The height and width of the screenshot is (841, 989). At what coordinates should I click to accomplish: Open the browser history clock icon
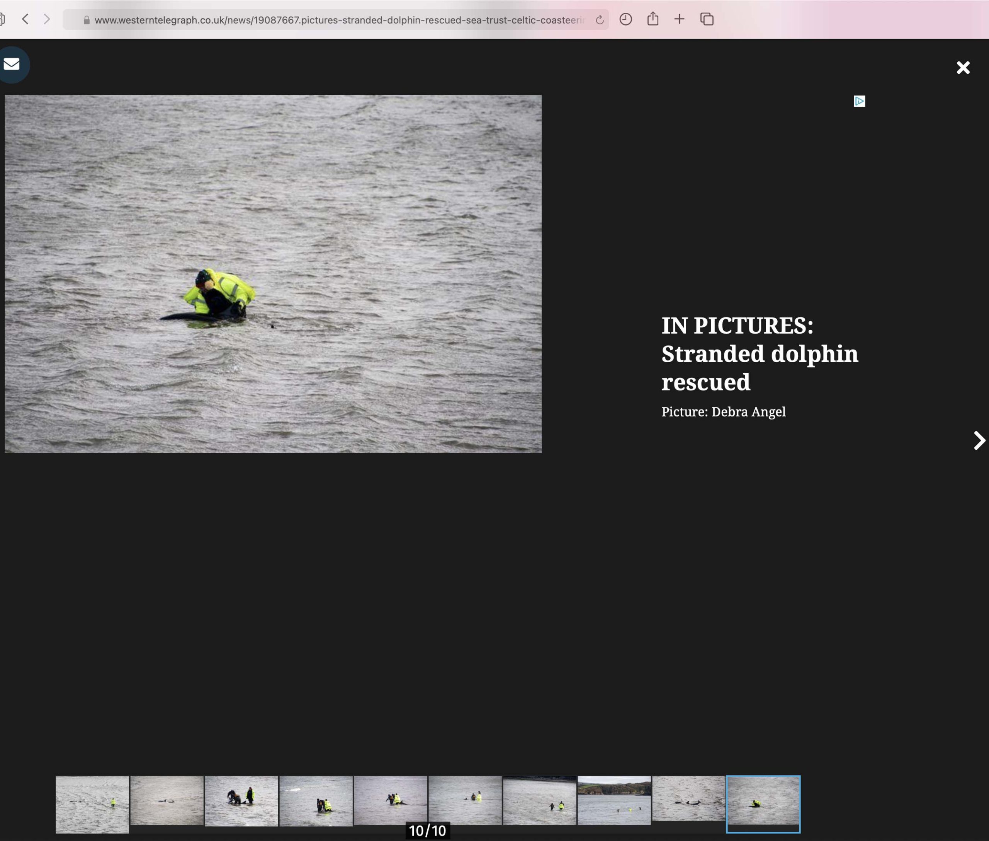coord(625,20)
